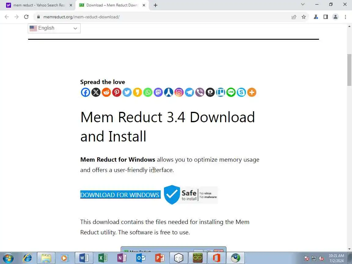The width and height of the screenshot is (352, 264).
Task: Share on Mastodon
Action: tap(158, 92)
